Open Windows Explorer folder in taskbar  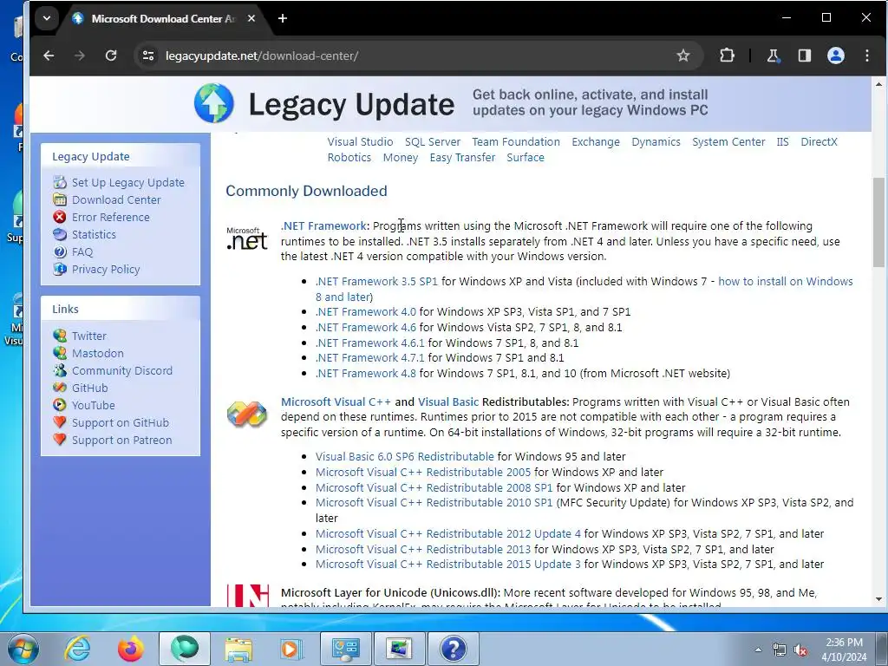tap(238, 649)
